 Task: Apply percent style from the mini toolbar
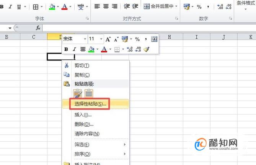coord(137,39)
